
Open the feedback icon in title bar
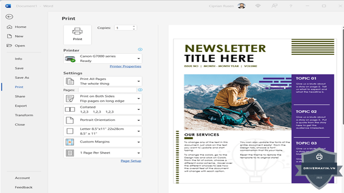[x=274, y=6]
